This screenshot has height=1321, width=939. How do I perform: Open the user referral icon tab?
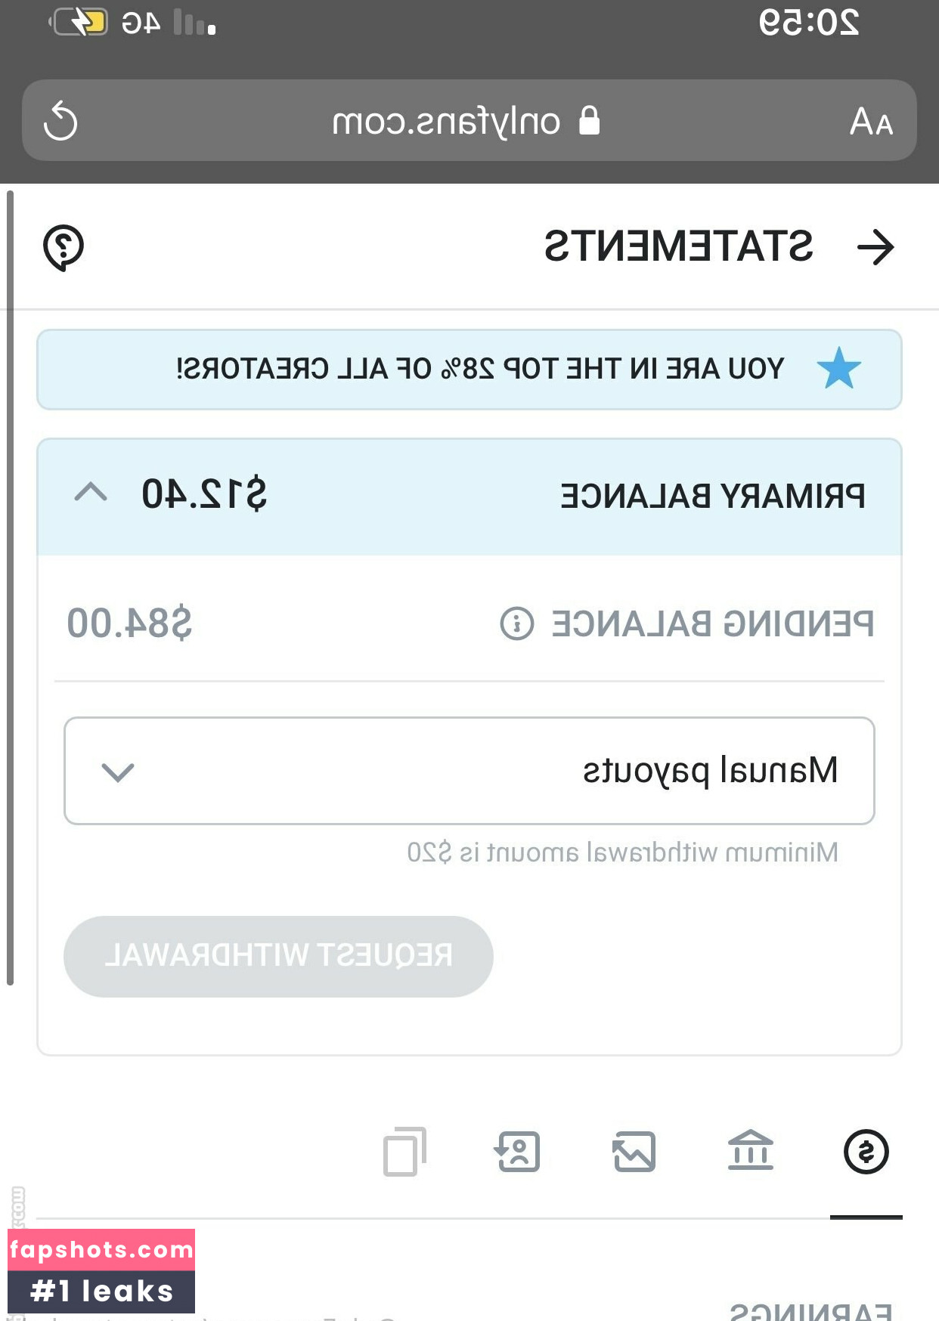[x=518, y=1152]
